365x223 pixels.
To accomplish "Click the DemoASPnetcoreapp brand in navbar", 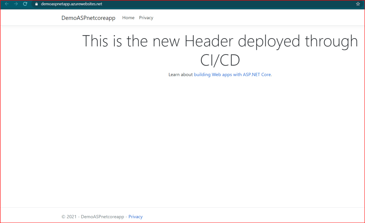I will coord(88,18).
